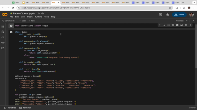Open the Find and replace sidebar icon
Viewport: 197px width, 110px height.
3,32
